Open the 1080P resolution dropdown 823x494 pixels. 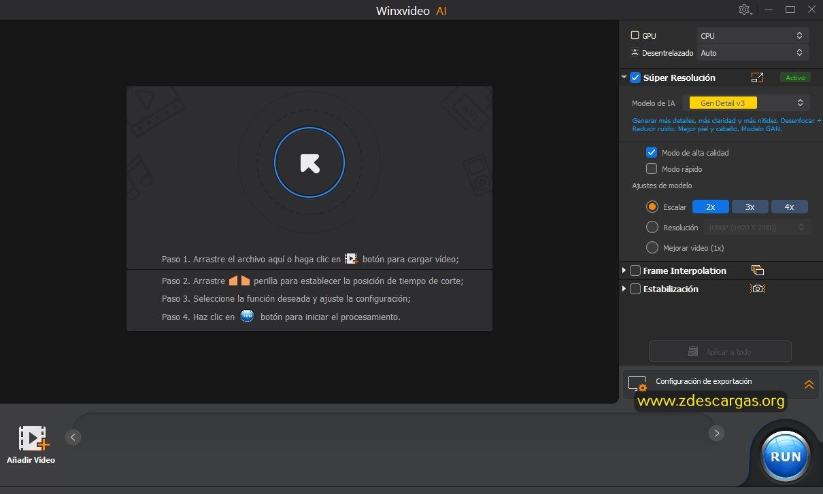coord(756,227)
